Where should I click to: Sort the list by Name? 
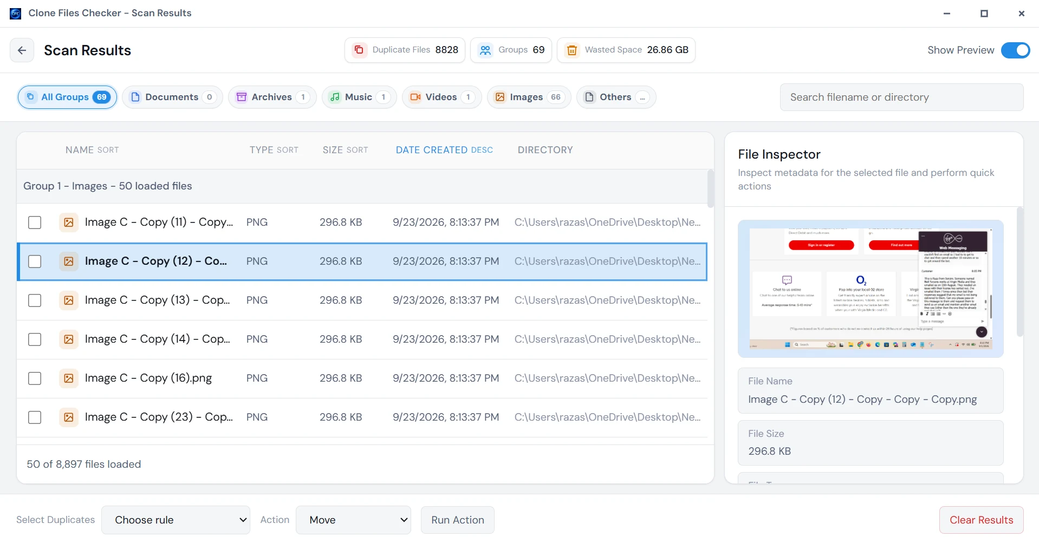click(92, 150)
